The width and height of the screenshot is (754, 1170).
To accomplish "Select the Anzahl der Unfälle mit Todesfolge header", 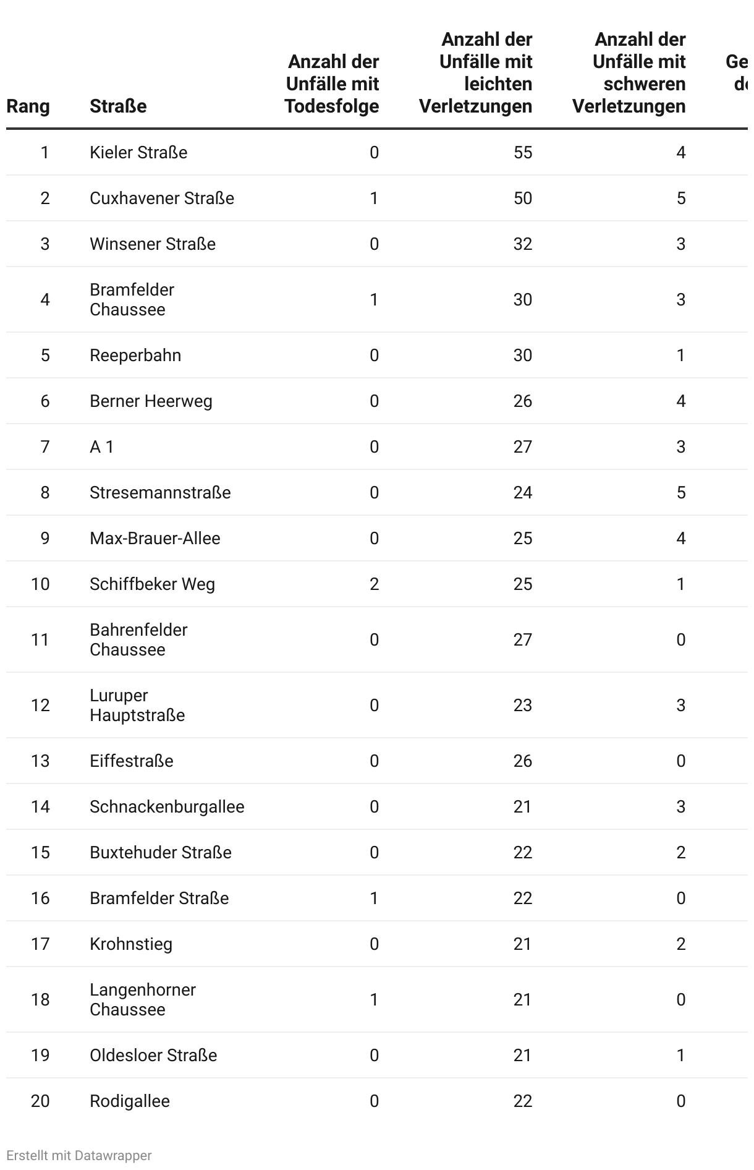I will click(x=332, y=84).
